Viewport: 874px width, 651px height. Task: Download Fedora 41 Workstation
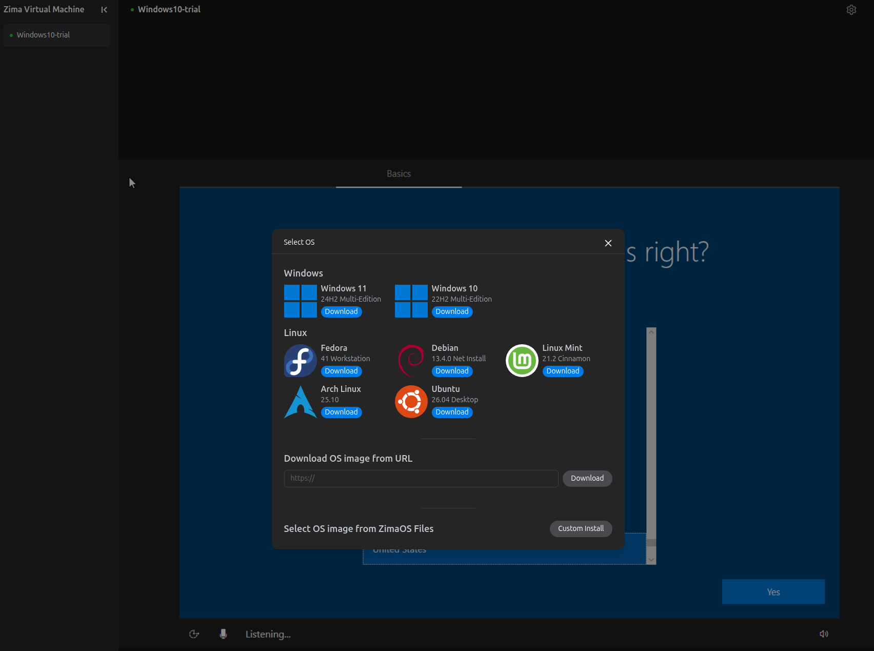pyautogui.click(x=342, y=371)
